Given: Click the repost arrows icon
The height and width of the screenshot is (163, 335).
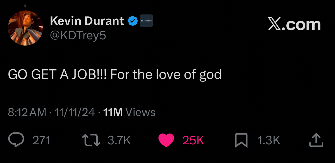Looking at the screenshot, I should pos(91,140).
